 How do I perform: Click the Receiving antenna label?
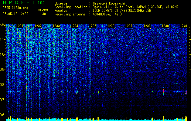pos(70,14)
